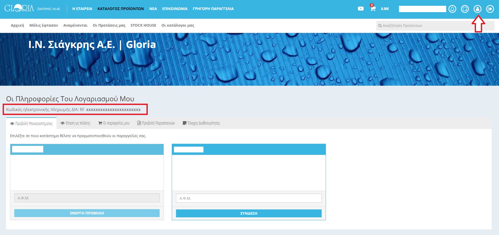Viewport: 499px width, 235px height.
Task: Open the Έλεγχος Διαθεσιμότητας tab
Action: (201, 123)
